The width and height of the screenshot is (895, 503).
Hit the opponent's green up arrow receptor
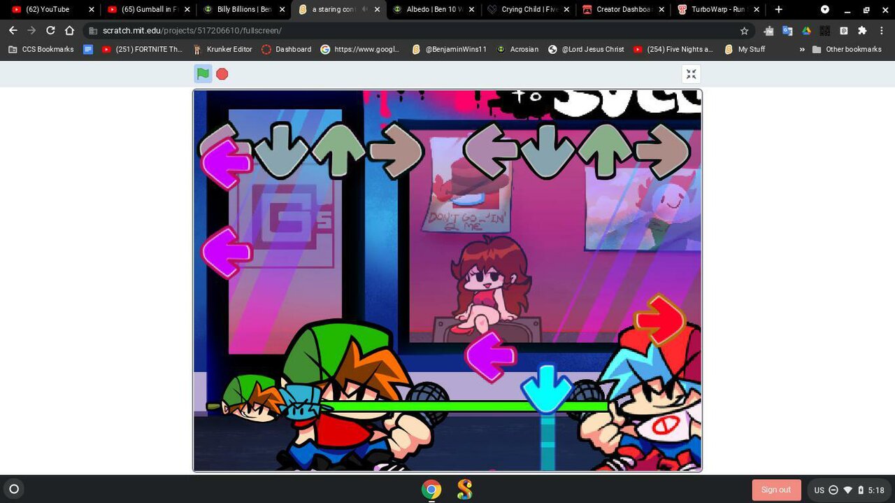pos(338,150)
